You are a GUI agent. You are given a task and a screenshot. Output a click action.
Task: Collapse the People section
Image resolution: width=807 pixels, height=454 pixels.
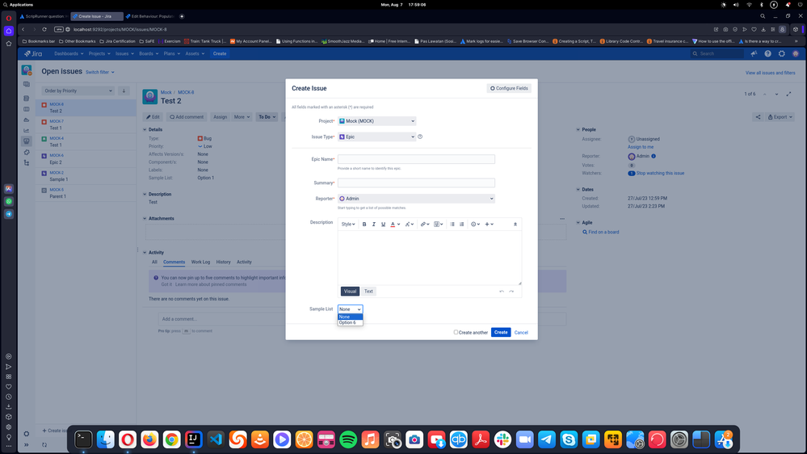[578, 130]
